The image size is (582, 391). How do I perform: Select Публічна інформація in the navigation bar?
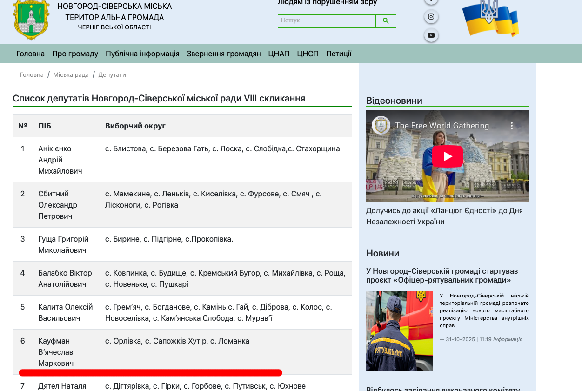pos(142,54)
